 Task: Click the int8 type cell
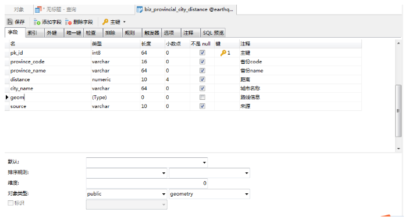point(115,53)
